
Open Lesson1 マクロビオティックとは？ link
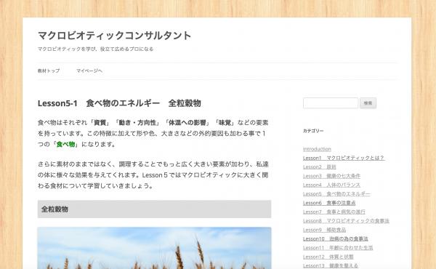344,158
